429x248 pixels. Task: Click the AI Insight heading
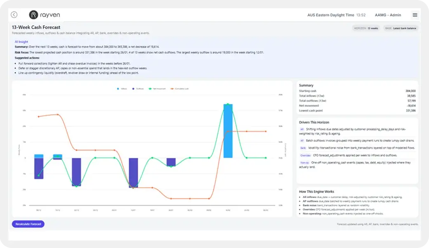pyautogui.click(x=21, y=42)
